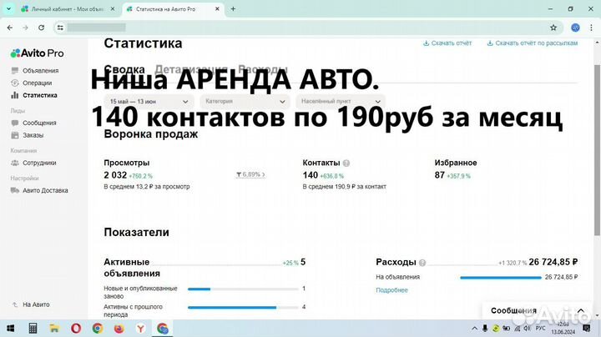Show hidden tray icons chevron
Viewport: 601px width, 337px height.
pos(474,329)
